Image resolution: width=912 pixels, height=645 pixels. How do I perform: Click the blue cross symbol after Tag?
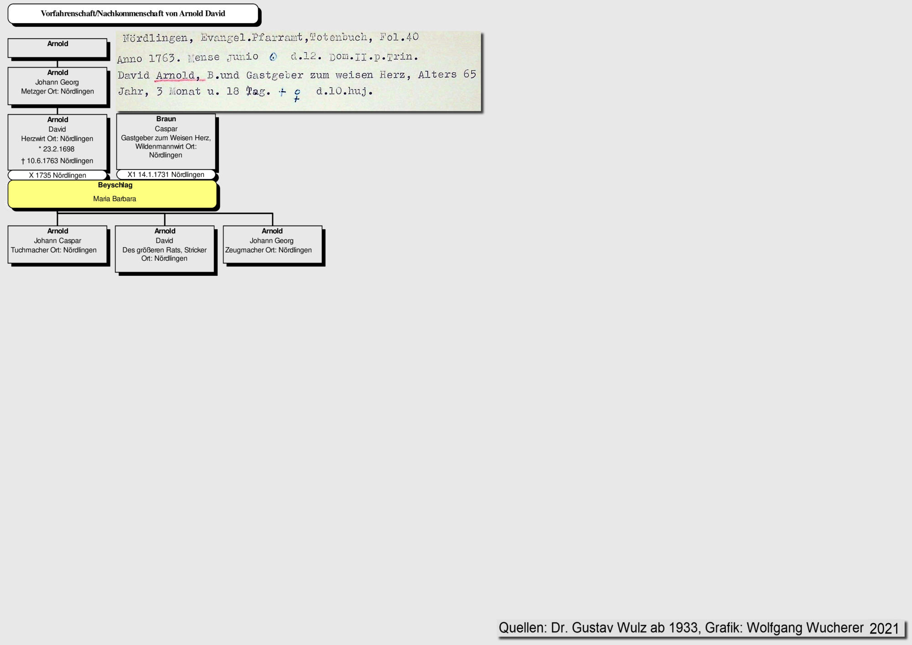[282, 92]
